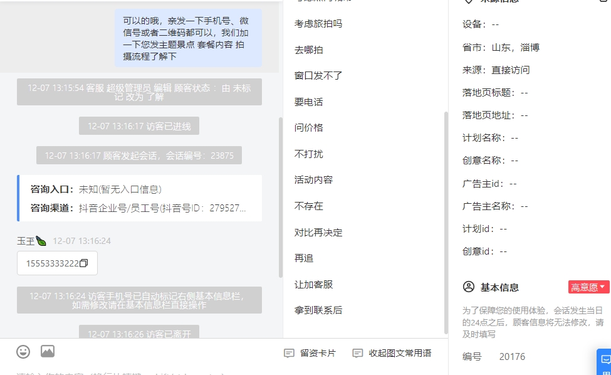611x375 pixels.
Task: Click the agent reply message bubble
Action: [x=188, y=38]
